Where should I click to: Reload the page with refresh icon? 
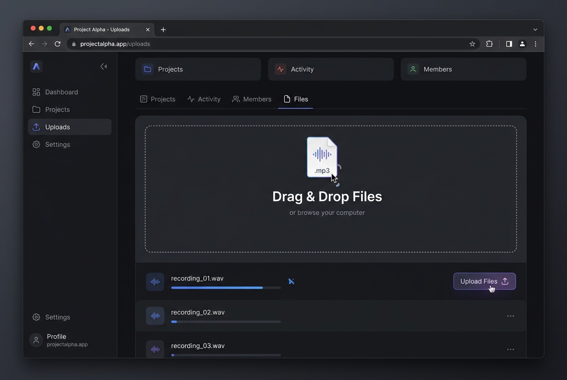click(57, 44)
